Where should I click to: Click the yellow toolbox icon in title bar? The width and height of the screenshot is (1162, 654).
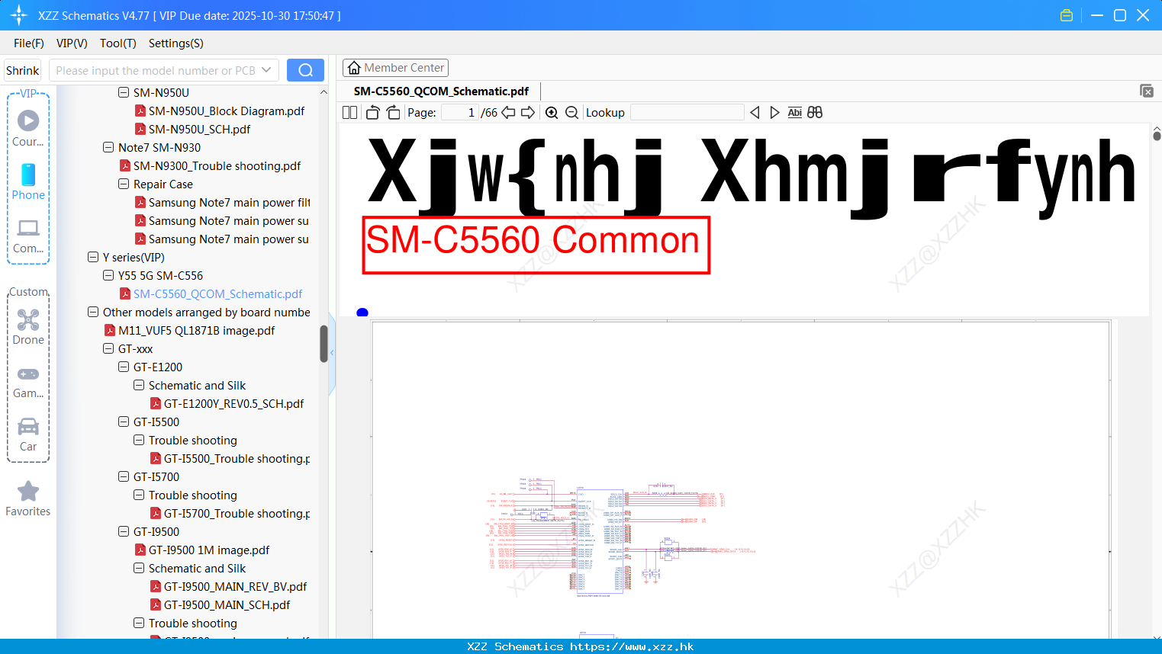tap(1067, 15)
